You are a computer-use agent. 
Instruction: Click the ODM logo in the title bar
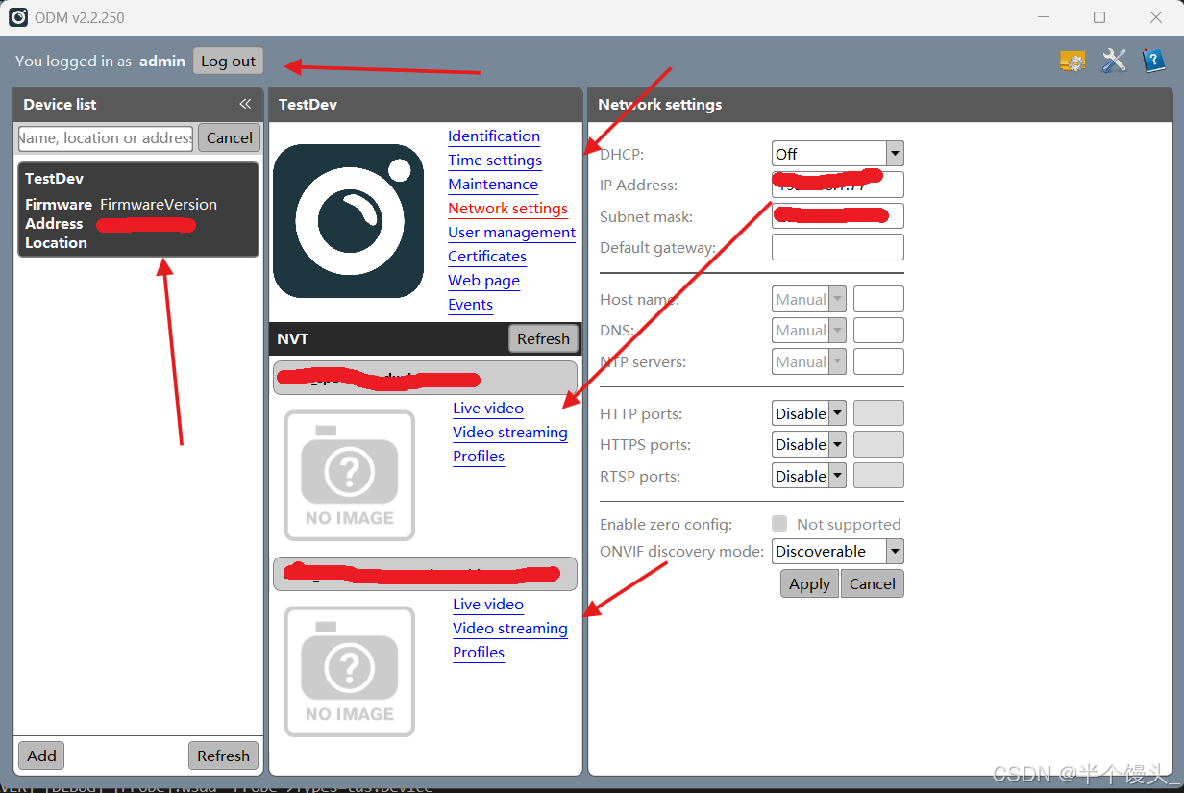16,16
